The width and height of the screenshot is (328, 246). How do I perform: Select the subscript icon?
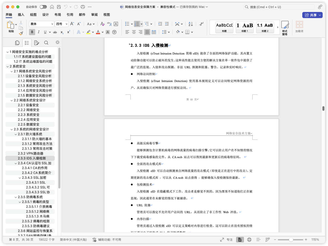tap(61, 32)
